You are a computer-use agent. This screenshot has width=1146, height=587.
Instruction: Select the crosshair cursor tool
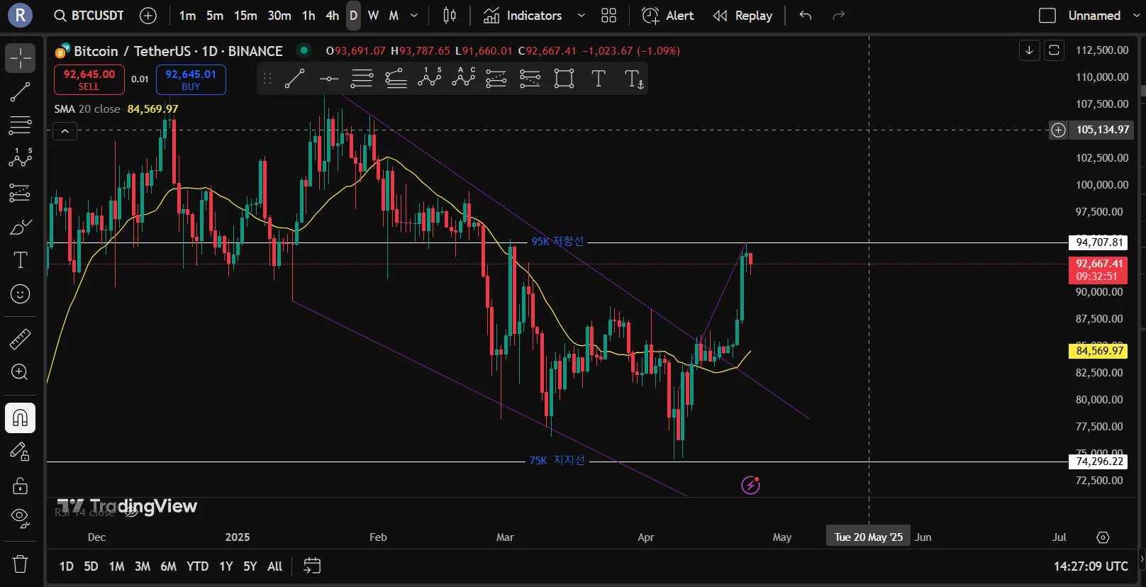click(x=21, y=58)
